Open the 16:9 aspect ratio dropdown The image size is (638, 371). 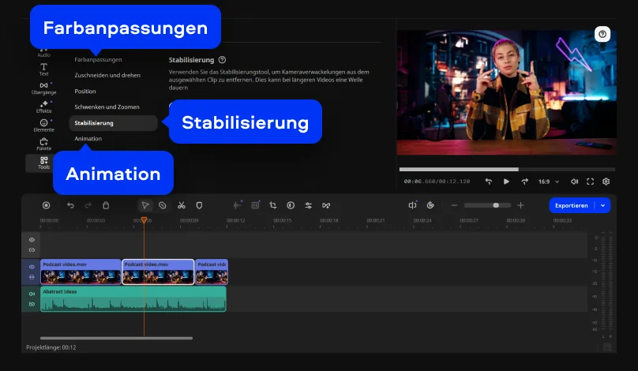(548, 182)
